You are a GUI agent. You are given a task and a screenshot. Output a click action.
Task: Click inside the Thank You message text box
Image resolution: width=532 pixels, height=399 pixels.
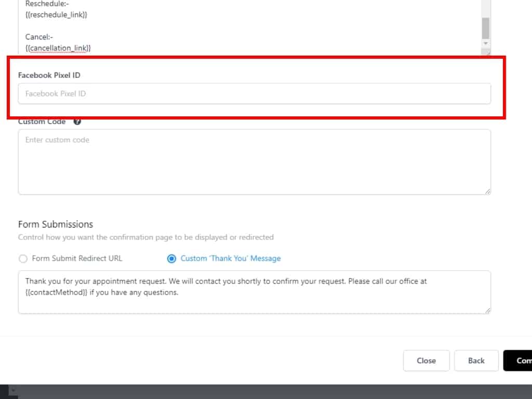[254, 299]
